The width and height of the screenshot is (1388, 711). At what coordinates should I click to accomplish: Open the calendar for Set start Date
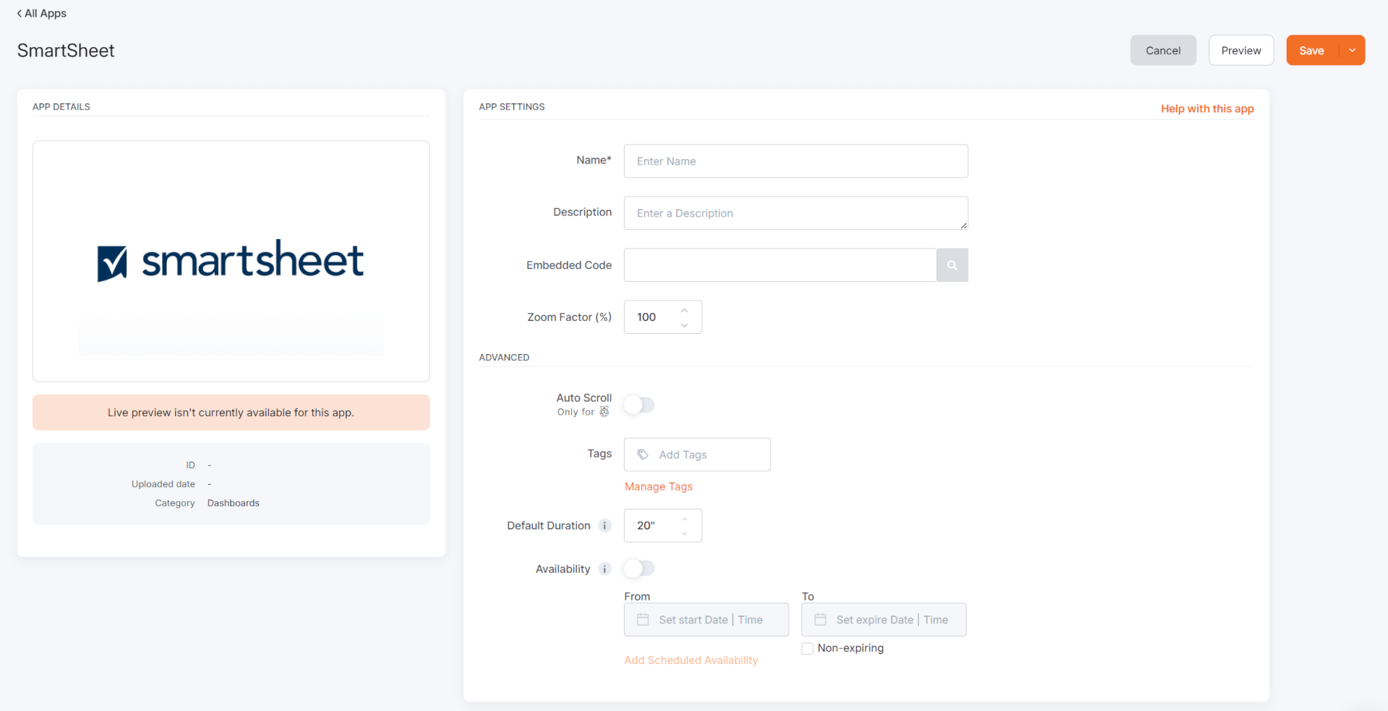point(642,619)
